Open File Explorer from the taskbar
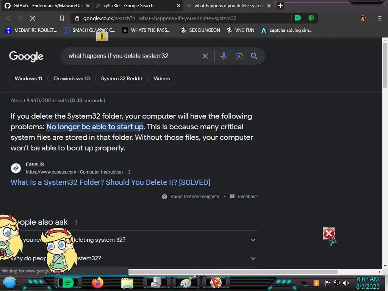 tap(127, 283)
